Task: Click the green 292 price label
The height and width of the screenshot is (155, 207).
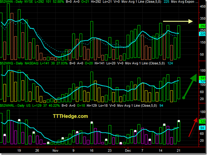Action: pos(202,26)
